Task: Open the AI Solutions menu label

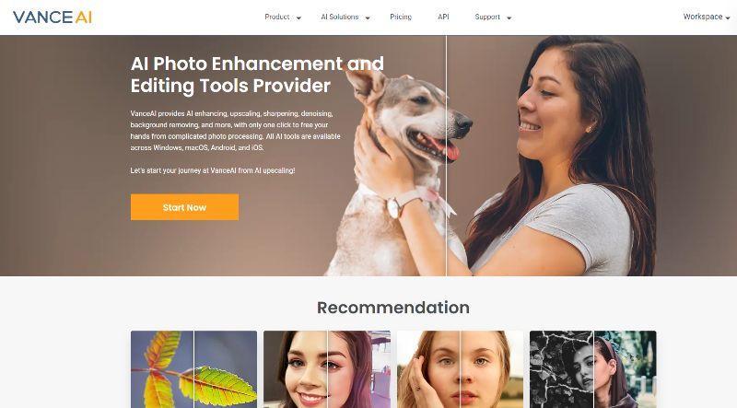Action: click(339, 17)
